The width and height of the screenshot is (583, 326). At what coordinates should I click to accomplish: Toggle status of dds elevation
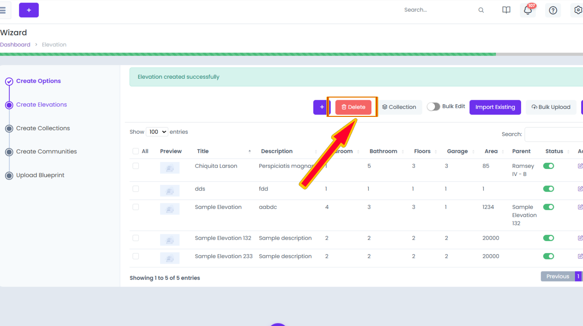click(548, 189)
